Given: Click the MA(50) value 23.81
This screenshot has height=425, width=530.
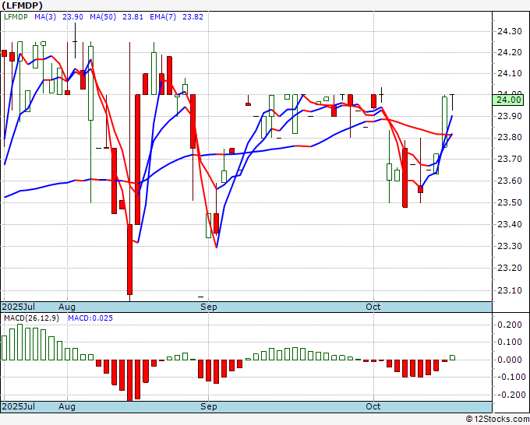Looking at the screenshot, I should 132,17.
